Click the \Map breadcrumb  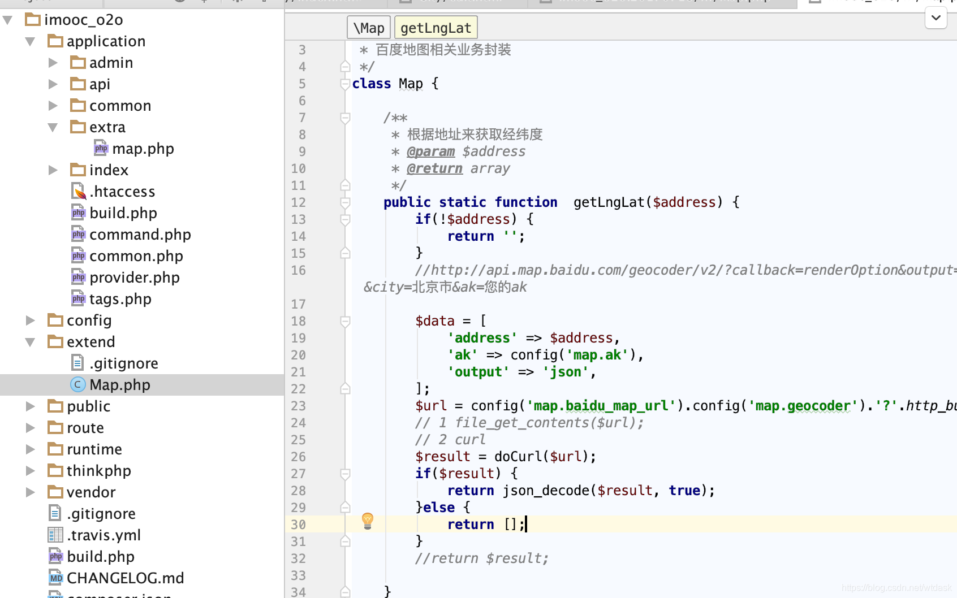pos(369,28)
